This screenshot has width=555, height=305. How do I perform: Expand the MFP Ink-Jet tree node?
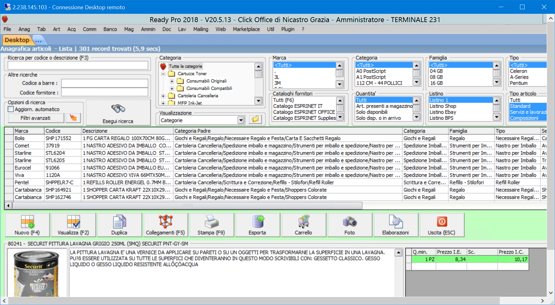click(163, 103)
